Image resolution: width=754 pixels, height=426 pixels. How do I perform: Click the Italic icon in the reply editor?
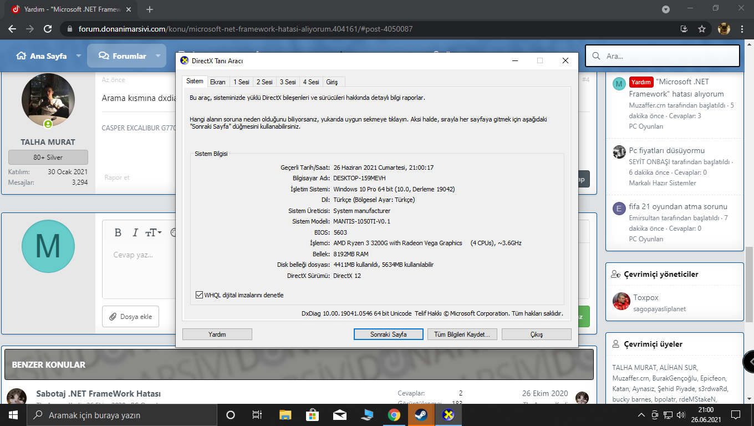tap(135, 233)
